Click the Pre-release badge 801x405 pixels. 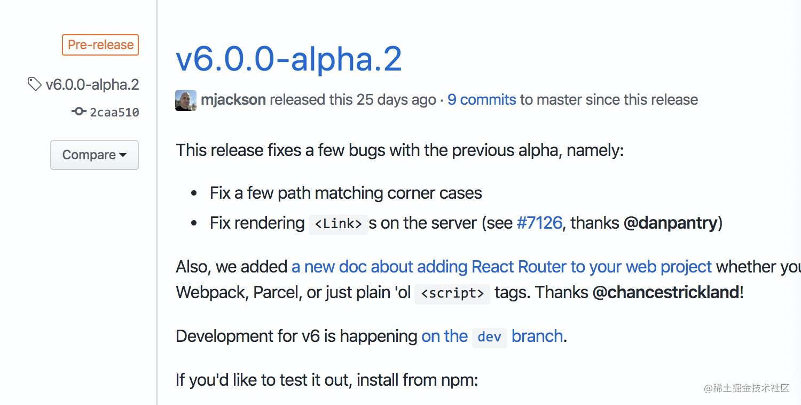coord(100,45)
